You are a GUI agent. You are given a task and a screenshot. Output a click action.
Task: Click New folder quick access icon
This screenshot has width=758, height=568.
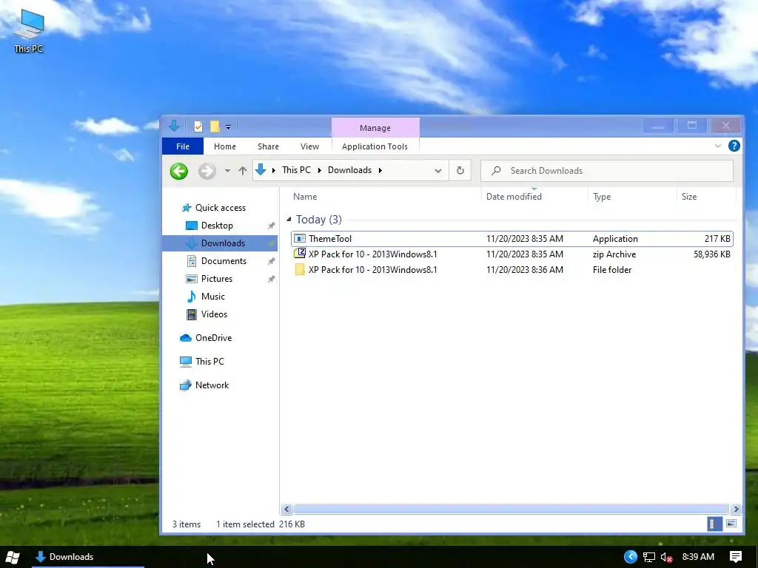tap(215, 126)
